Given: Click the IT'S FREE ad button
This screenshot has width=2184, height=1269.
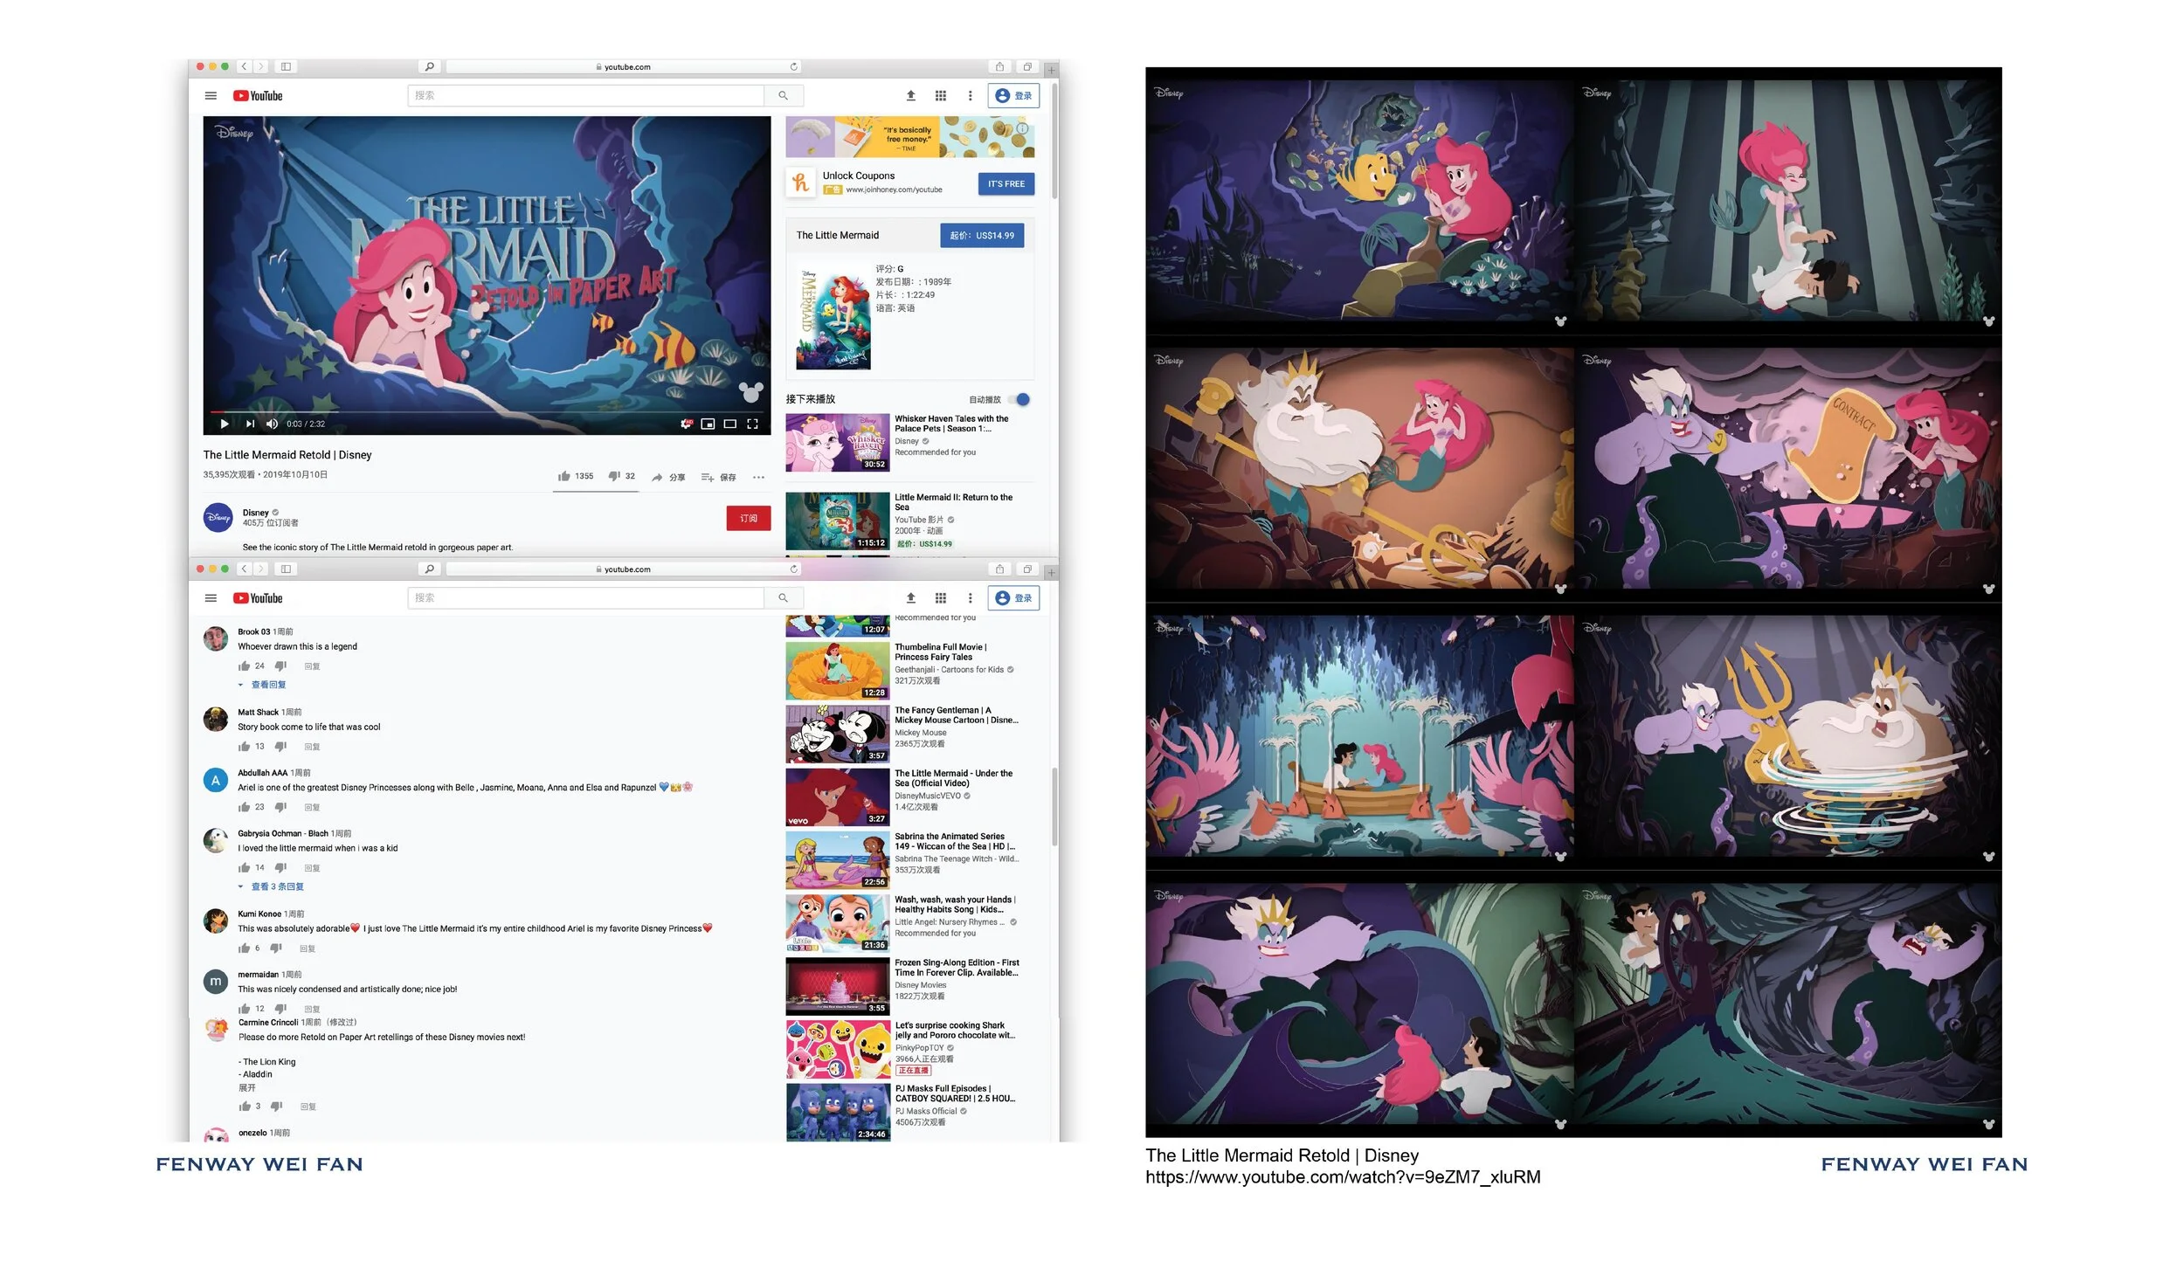Looking at the screenshot, I should [1006, 184].
